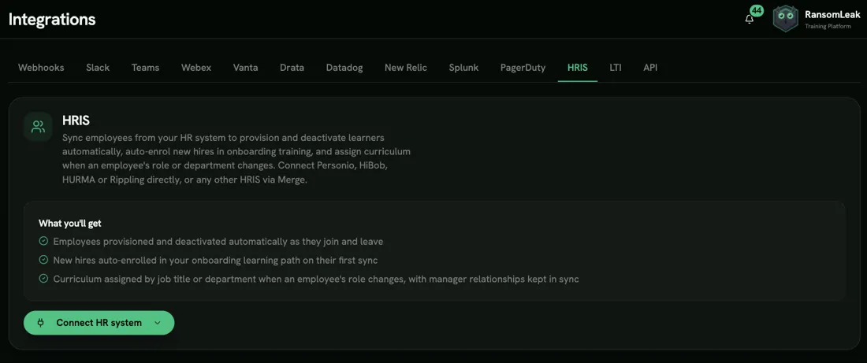Open the API tab
867x363 pixels.
click(x=650, y=68)
